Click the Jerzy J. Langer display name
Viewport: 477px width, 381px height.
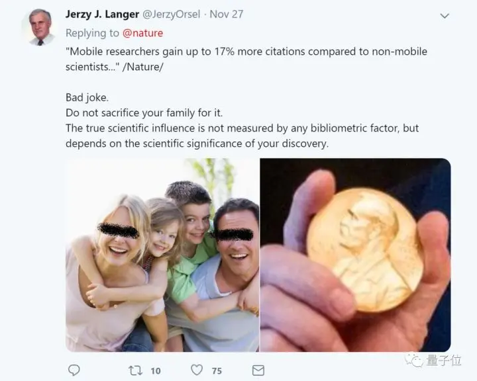click(x=102, y=14)
